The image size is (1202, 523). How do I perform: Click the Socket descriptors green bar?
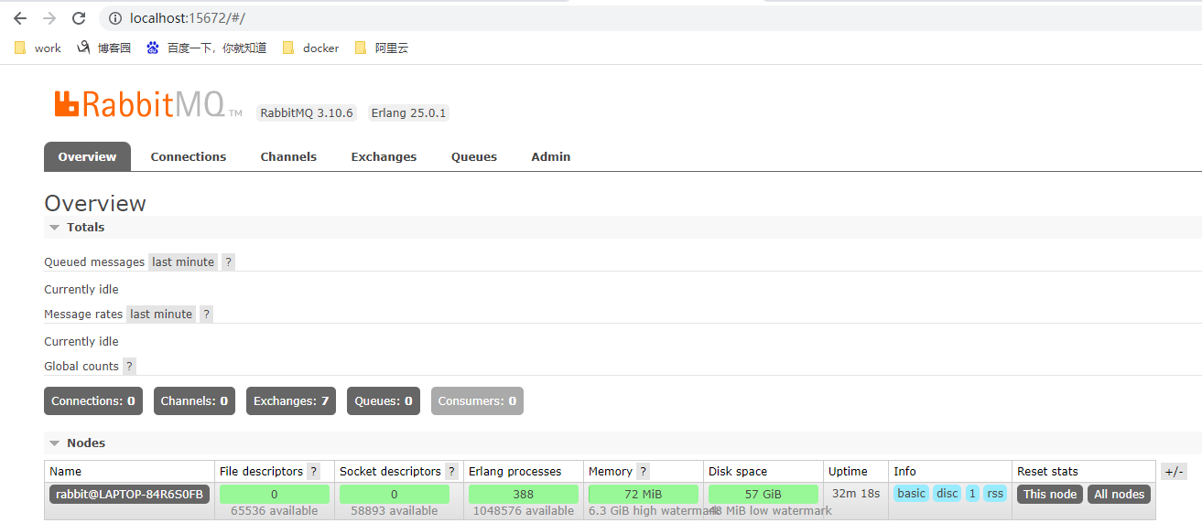click(395, 495)
